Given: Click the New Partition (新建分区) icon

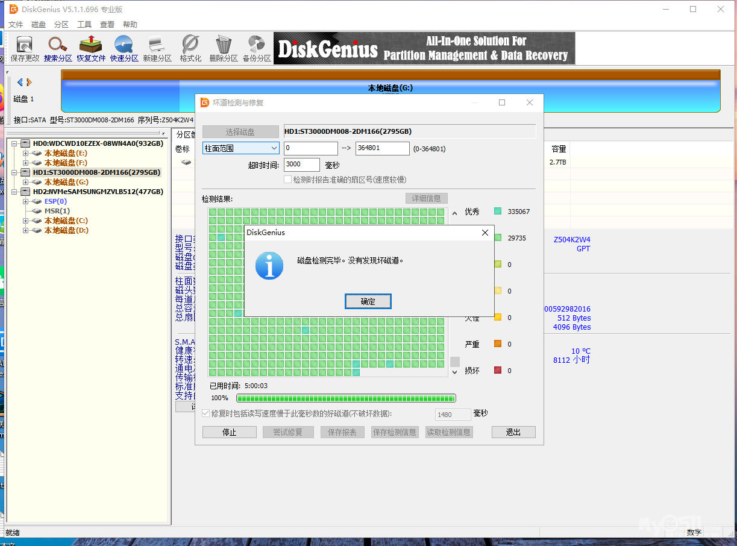Looking at the screenshot, I should tap(157, 48).
